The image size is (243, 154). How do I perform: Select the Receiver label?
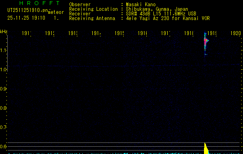(x=80, y=13)
